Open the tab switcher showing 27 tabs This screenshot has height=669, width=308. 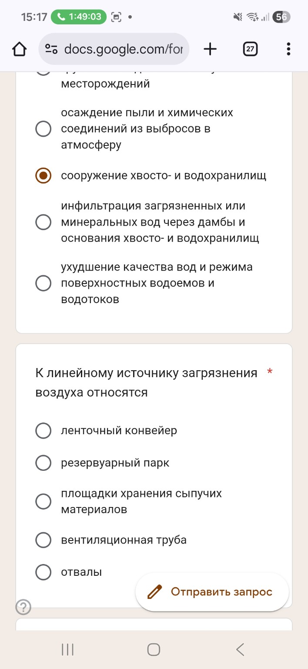pos(250,49)
